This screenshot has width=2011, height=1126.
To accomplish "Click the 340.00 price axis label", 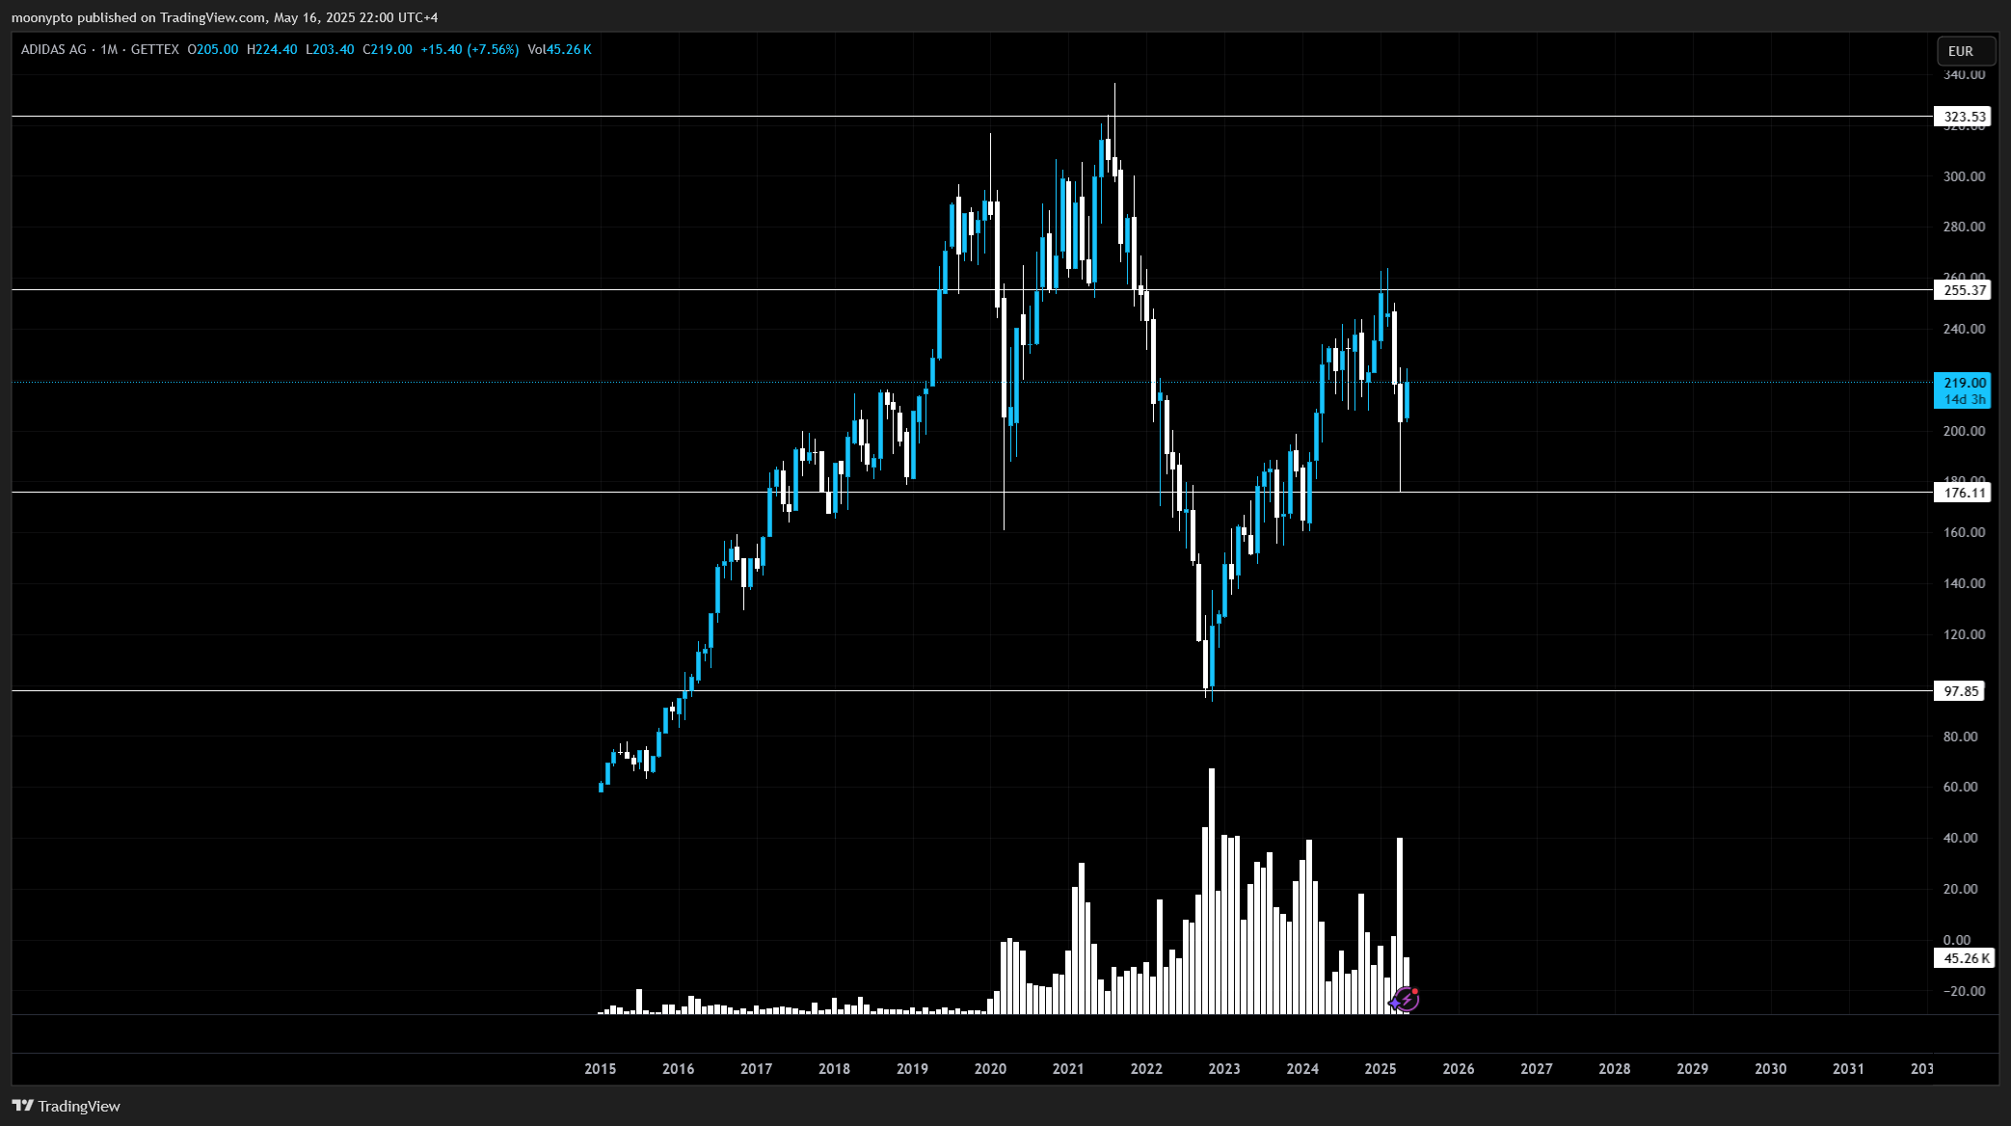I will (1964, 74).
